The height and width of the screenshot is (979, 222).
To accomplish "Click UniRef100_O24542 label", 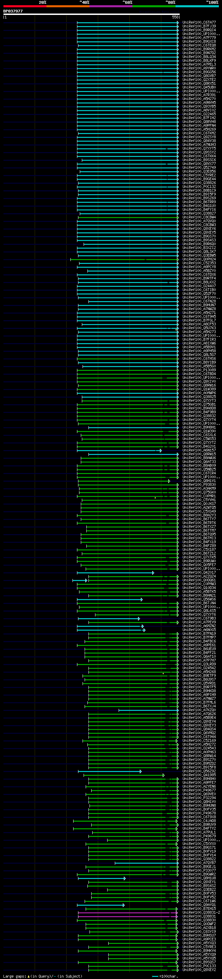I will pos(199,668).
